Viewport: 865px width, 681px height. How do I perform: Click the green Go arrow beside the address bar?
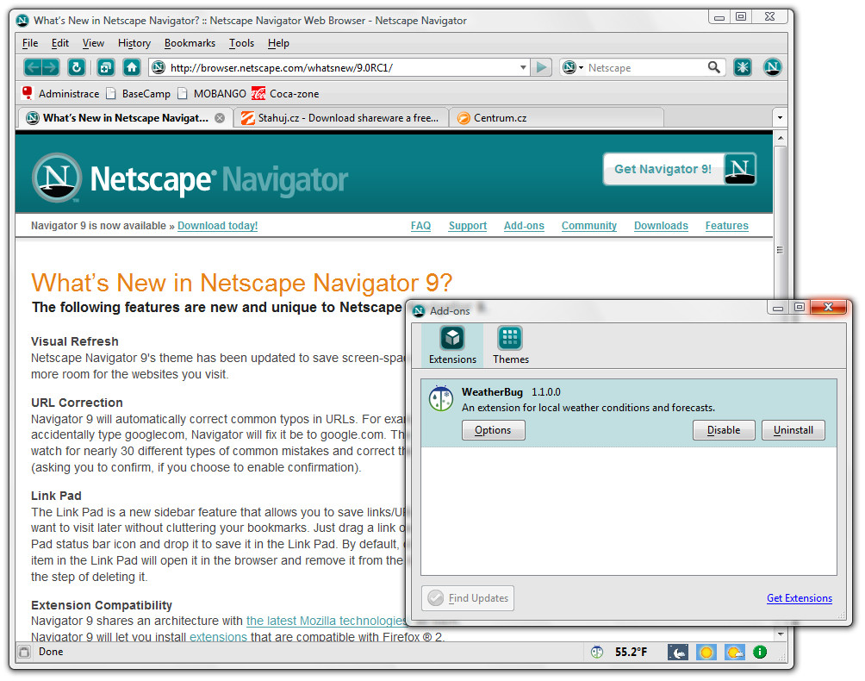click(541, 67)
